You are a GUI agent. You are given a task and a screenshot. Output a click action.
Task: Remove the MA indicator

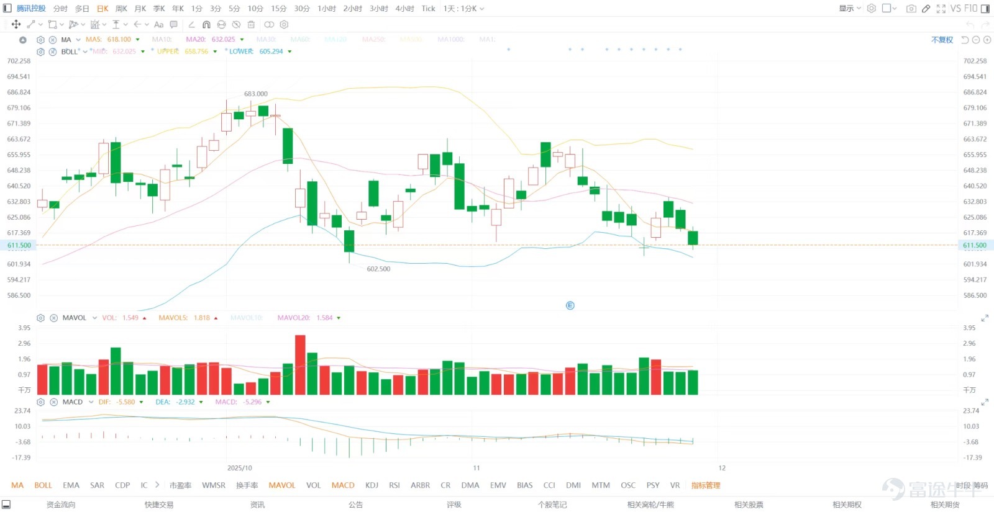(x=53, y=40)
